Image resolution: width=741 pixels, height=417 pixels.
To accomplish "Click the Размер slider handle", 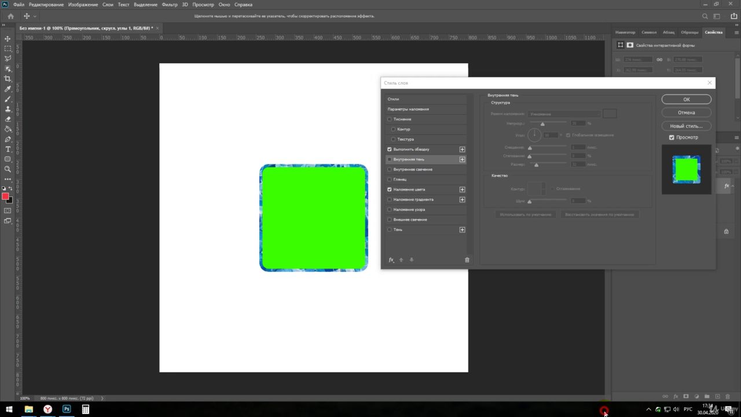I will [x=536, y=165].
